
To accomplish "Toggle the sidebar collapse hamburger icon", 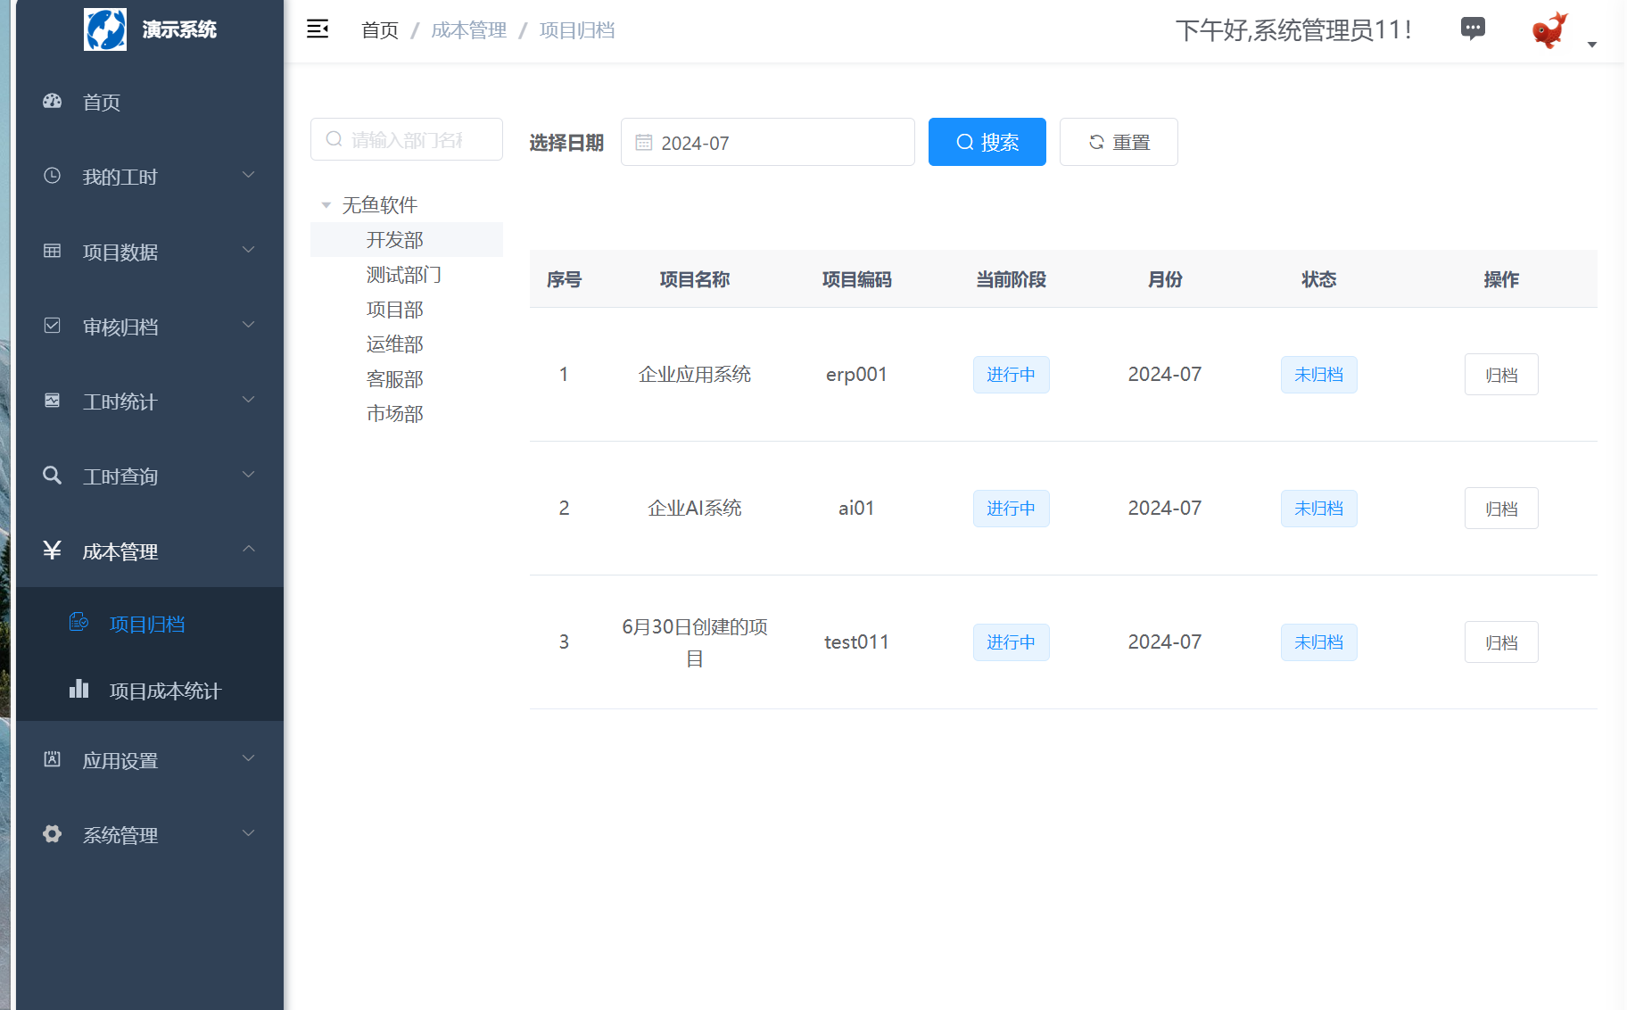I will pos(318,29).
